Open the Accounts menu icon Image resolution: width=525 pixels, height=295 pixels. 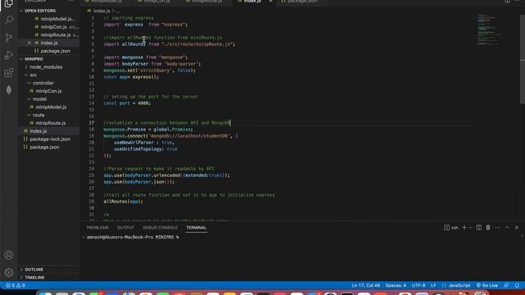coord(9,255)
